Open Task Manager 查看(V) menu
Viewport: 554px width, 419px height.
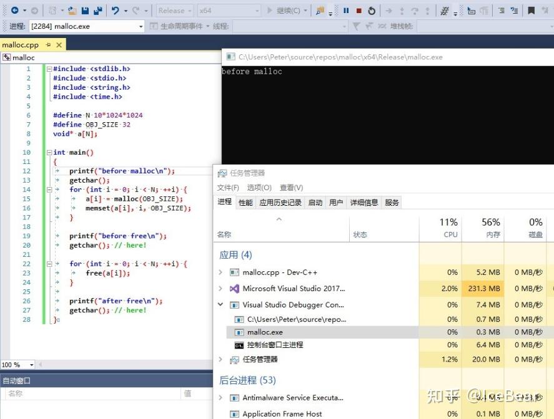click(x=292, y=188)
